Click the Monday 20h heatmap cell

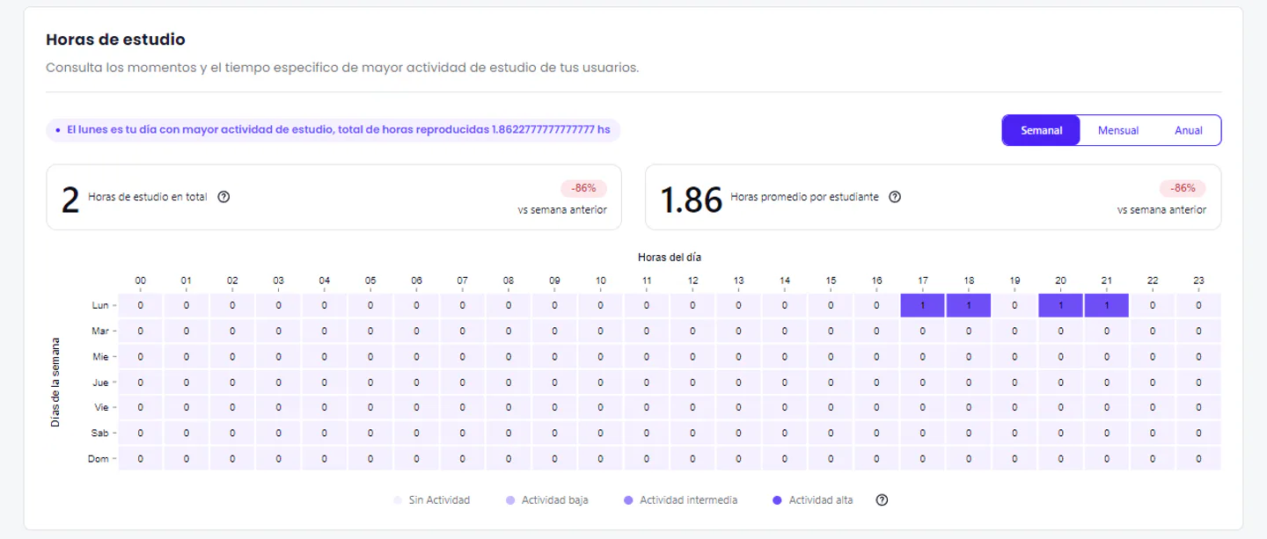(x=1060, y=305)
